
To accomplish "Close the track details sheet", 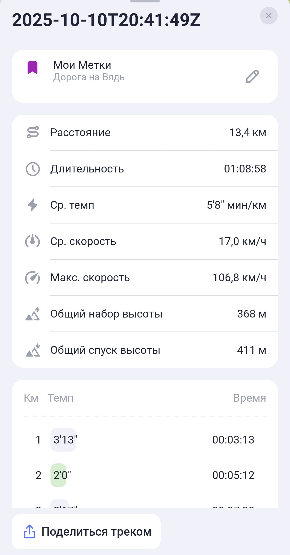I will click(269, 16).
